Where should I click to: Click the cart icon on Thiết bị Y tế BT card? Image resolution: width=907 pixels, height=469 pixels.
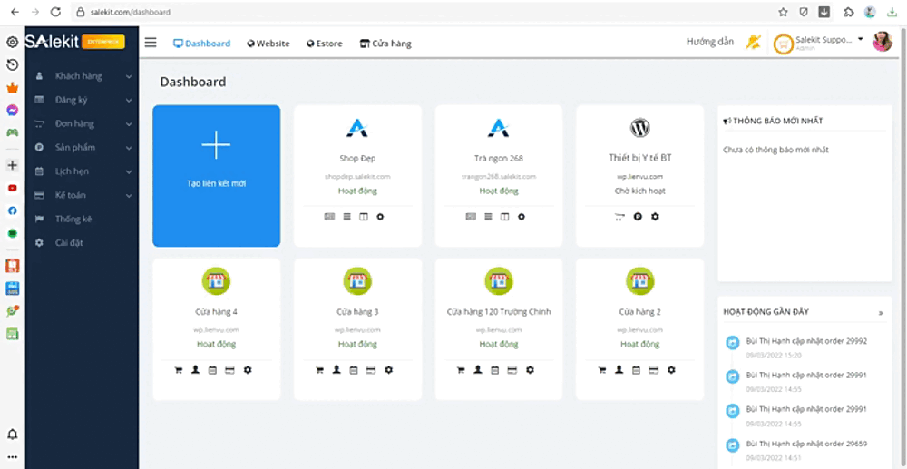pyautogui.click(x=619, y=217)
